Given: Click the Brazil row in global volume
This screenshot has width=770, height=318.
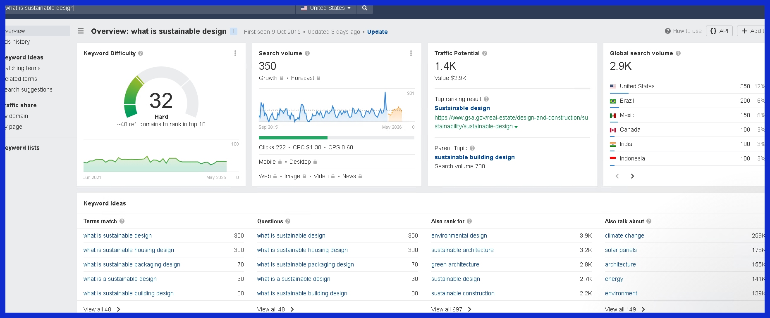Looking at the screenshot, I should pos(687,101).
